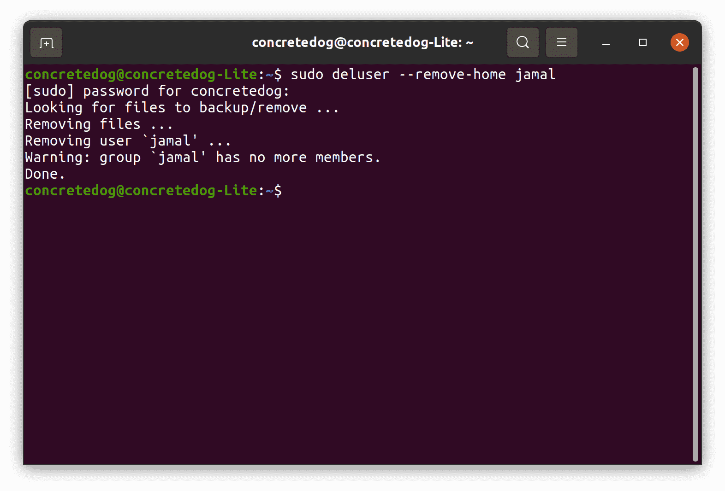Click the 'Done.' output line
This screenshot has width=725, height=491.
pos(45,174)
